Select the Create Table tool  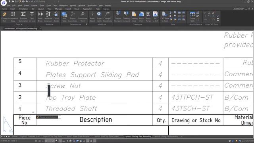point(192,17)
